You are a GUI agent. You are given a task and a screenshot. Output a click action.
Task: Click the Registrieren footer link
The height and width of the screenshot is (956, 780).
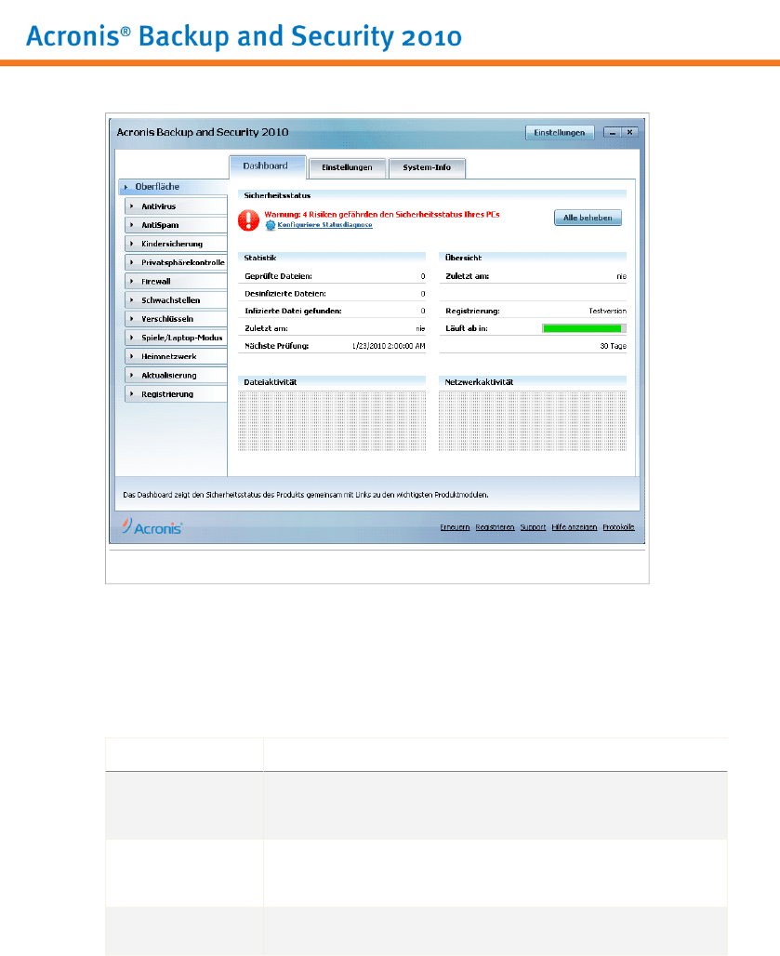click(495, 527)
